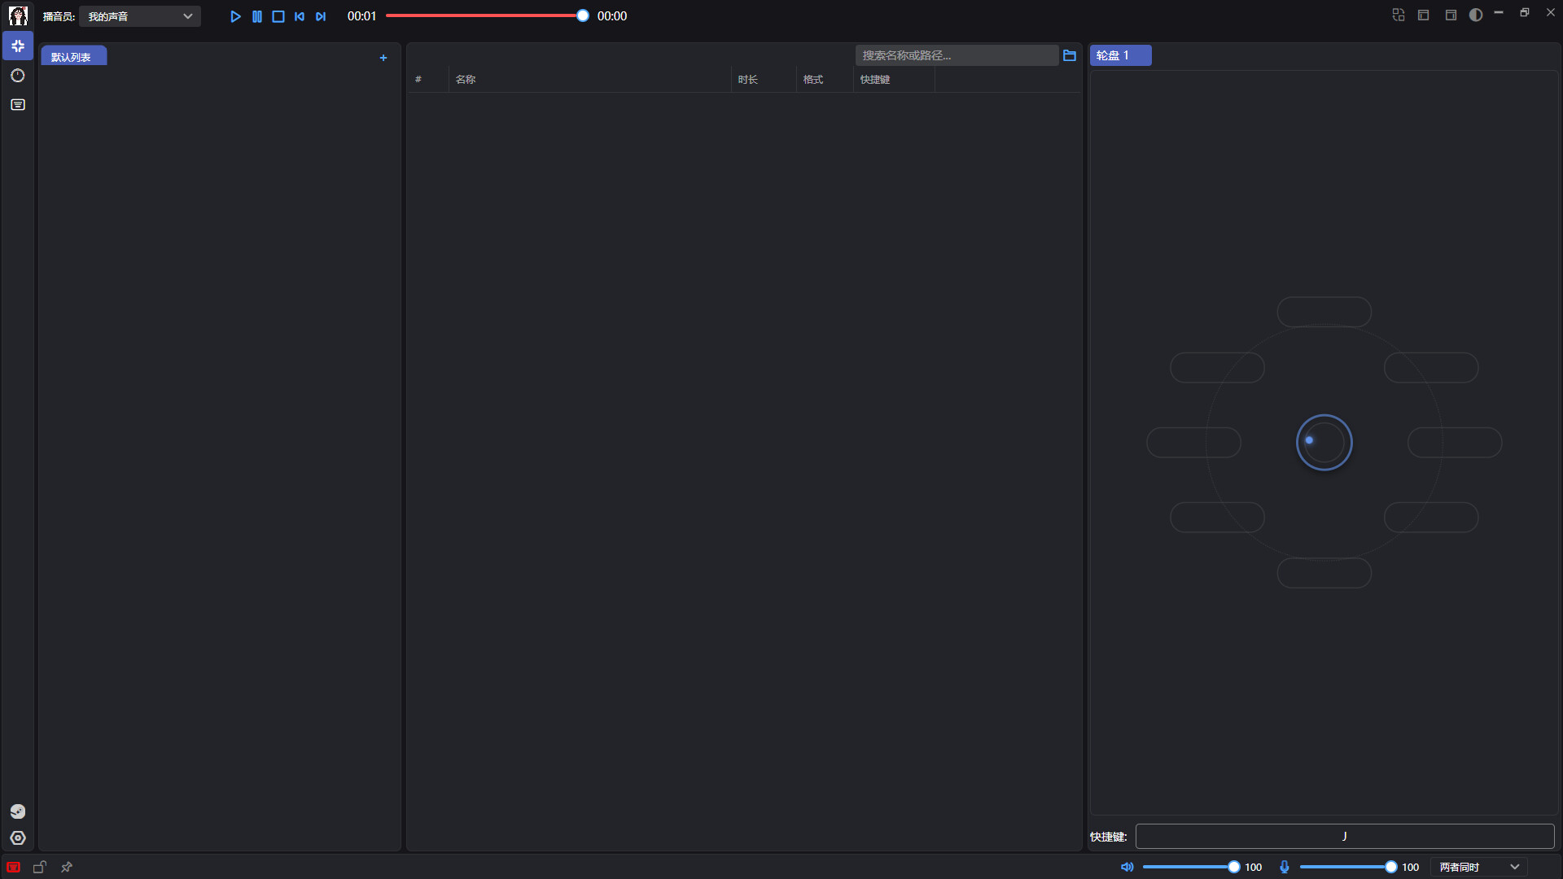This screenshot has width=1563, height=879.
Task: Open the folder browser next to search box
Action: click(x=1070, y=55)
